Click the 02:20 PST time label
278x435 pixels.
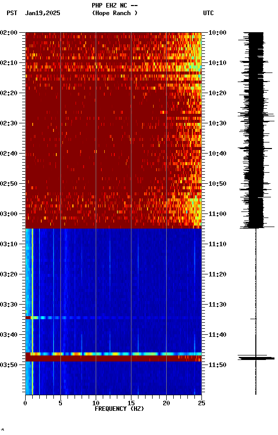pyautogui.click(x=9, y=93)
